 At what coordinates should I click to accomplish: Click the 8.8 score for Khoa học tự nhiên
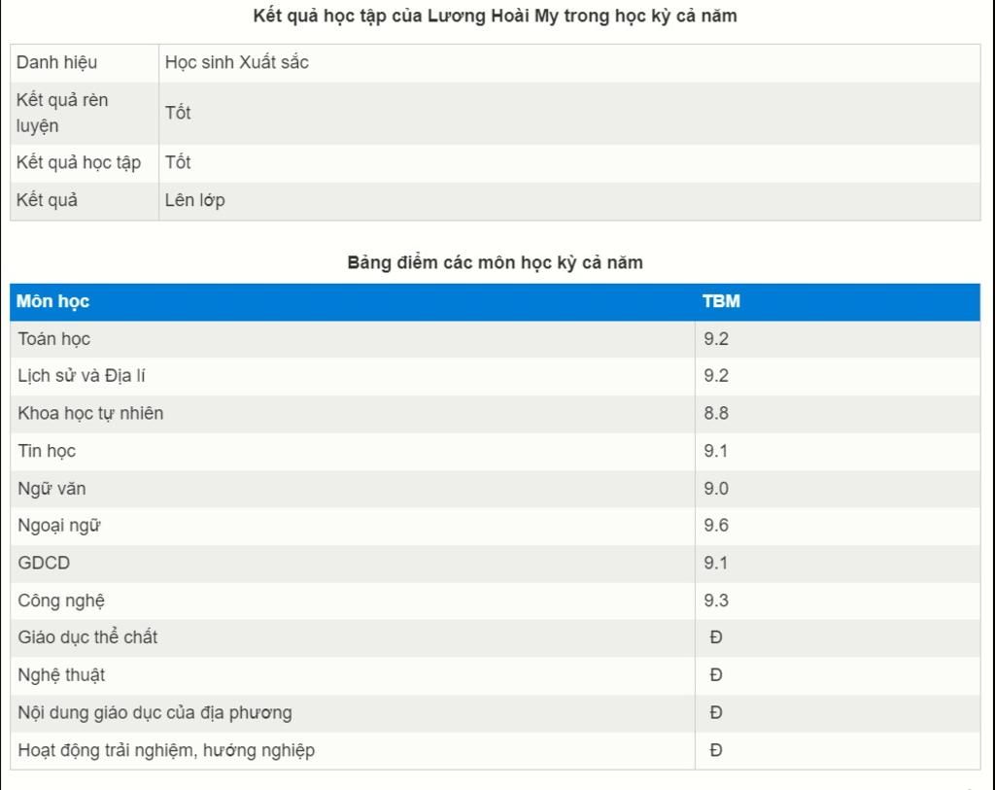pyautogui.click(x=716, y=413)
